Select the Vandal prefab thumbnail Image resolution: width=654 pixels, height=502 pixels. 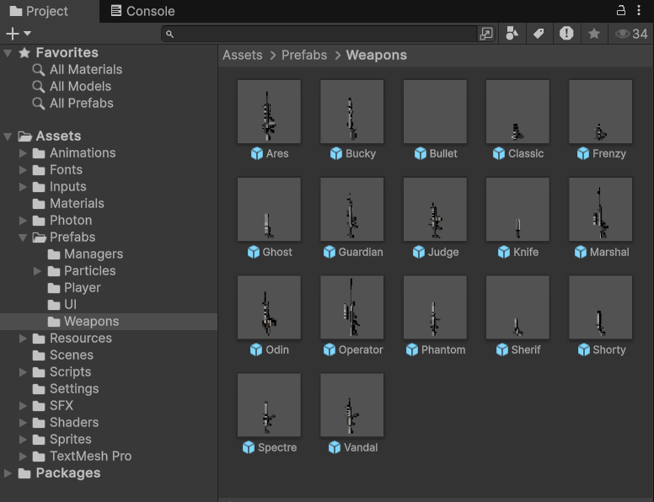[352, 405]
